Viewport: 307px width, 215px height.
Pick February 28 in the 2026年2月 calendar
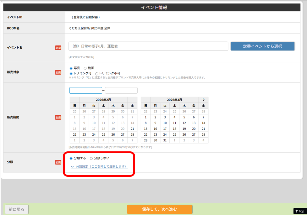(132, 134)
